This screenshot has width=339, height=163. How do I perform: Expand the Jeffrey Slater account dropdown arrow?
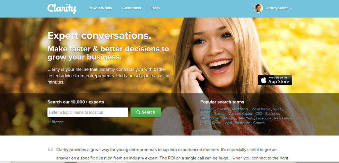point(291,8)
